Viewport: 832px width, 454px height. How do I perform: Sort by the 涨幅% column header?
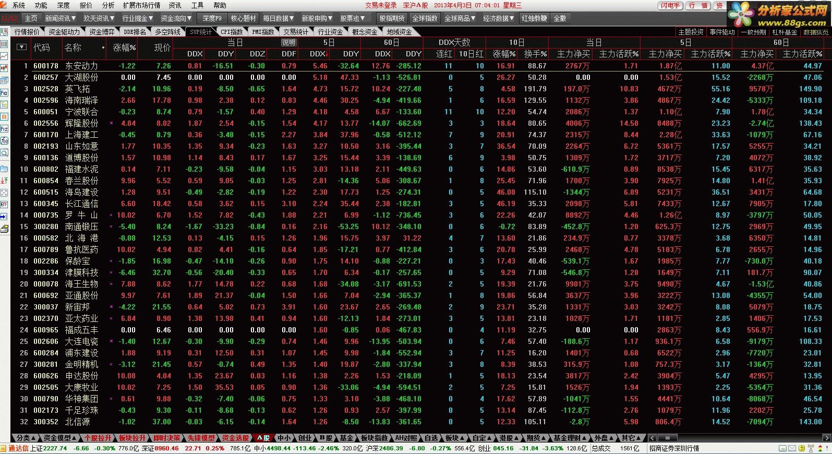[124, 47]
